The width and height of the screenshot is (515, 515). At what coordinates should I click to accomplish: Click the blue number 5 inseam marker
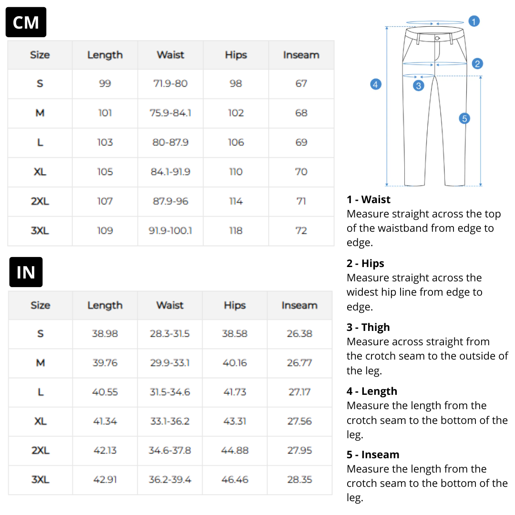click(x=464, y=118)
